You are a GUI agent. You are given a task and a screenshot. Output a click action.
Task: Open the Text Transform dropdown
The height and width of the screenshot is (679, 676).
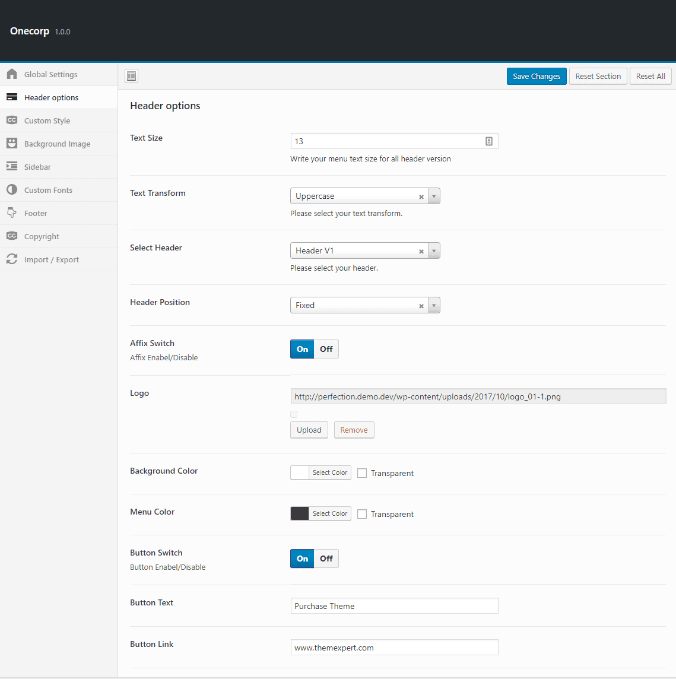pos(434,196)
